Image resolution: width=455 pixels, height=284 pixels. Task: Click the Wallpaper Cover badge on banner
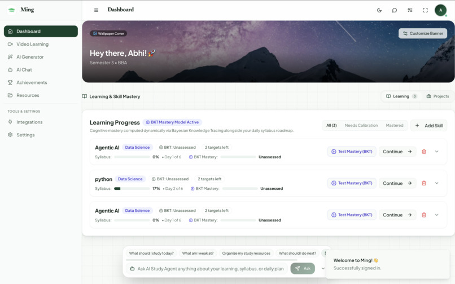pos(108,34)
